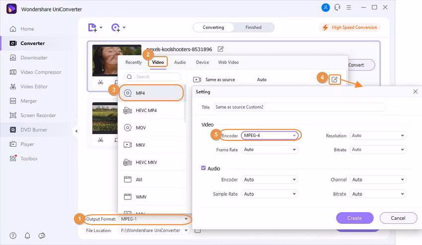This screenshot has width=422, height=245.
Task: Select the Web Video tab
Action: pos(228,62)
